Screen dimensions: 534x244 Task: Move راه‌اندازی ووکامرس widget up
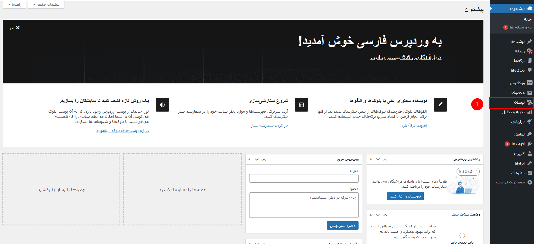(385, 159)
